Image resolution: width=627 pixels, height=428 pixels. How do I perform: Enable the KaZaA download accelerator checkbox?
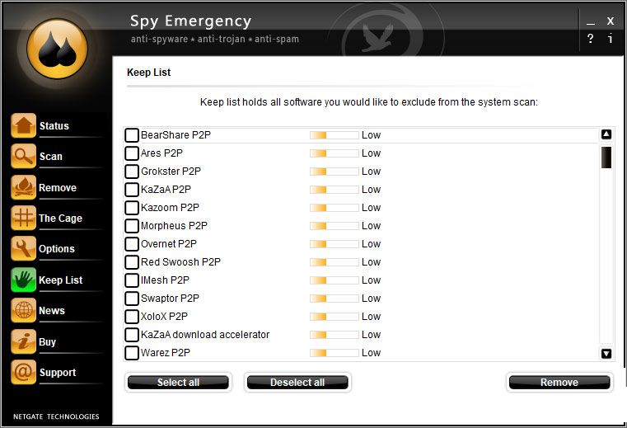[132, 335]
